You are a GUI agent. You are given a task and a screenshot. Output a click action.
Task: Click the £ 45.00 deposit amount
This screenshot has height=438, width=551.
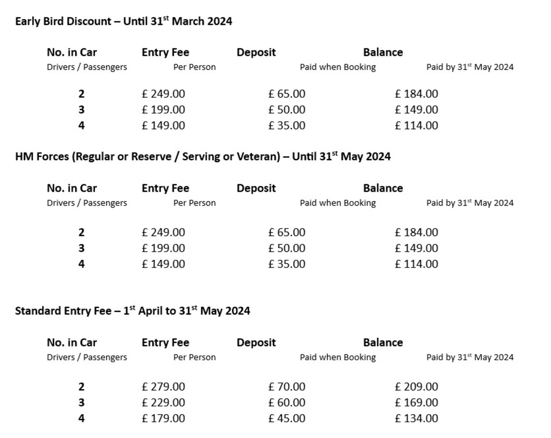click(287, 418)
